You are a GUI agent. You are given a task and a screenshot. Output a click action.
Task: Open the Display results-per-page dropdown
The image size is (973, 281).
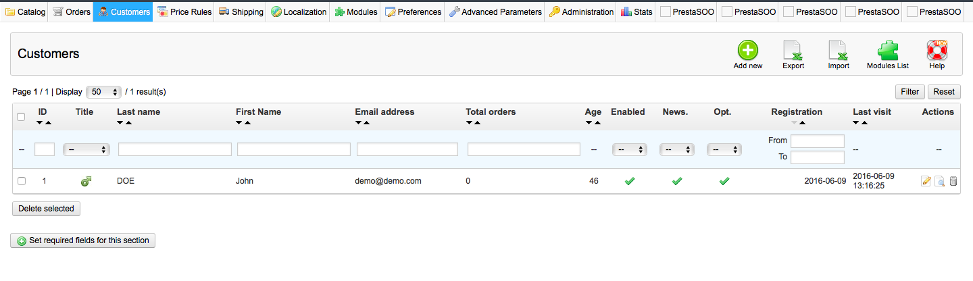point(103,92)
